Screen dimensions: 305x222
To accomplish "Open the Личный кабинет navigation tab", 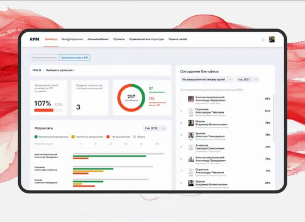I will (98, 39).
